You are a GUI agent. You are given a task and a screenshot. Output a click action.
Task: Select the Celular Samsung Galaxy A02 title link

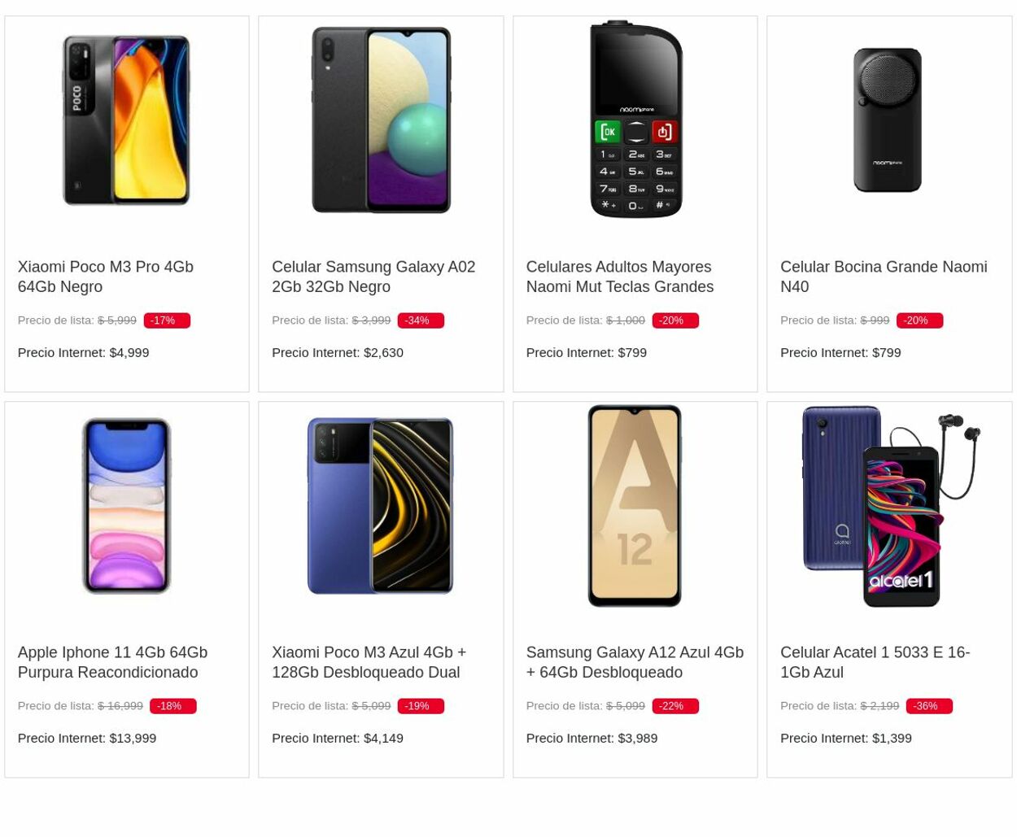373,277
